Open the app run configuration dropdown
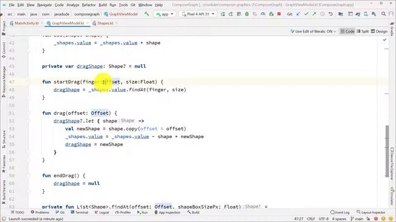Viewport: 396px width, 222px height. point(165,14)
